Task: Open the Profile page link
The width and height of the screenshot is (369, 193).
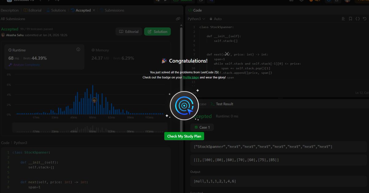Action: tap(191, 77)
